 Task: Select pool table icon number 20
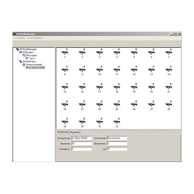tap(151, 86)
